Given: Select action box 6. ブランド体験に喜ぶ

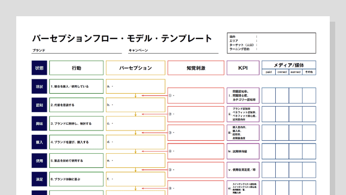Looking at the screenshot, I should (x=76, y=179).
